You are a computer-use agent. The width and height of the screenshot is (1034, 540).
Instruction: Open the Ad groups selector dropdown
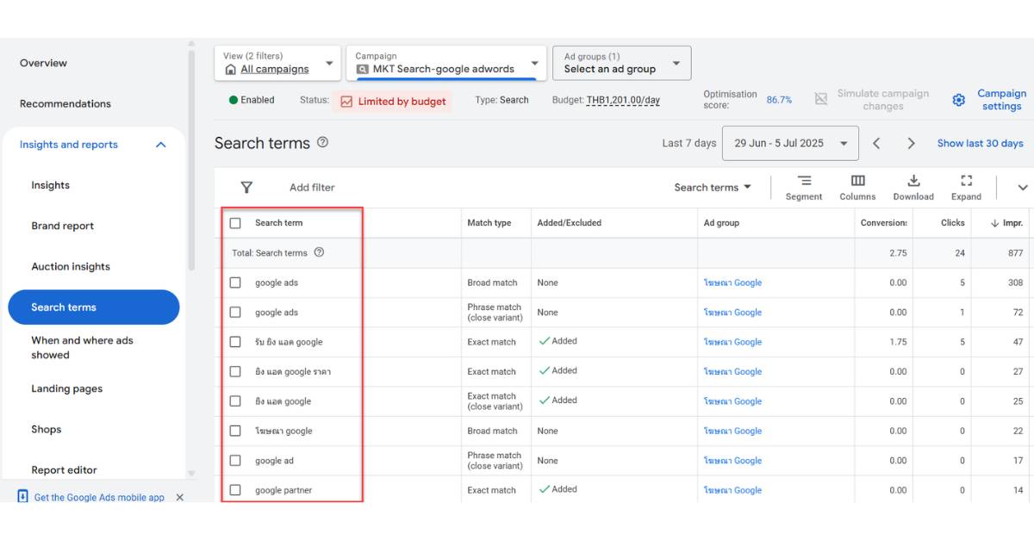621,63
